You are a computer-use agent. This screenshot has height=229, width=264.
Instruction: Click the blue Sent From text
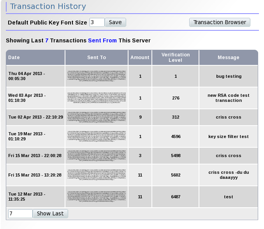pyautogui.click(x=102, y=40)
